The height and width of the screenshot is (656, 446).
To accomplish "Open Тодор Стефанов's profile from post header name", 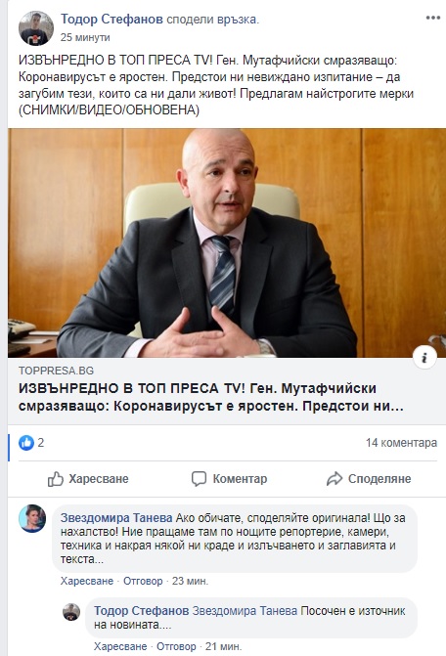I will tap(111, 19).
